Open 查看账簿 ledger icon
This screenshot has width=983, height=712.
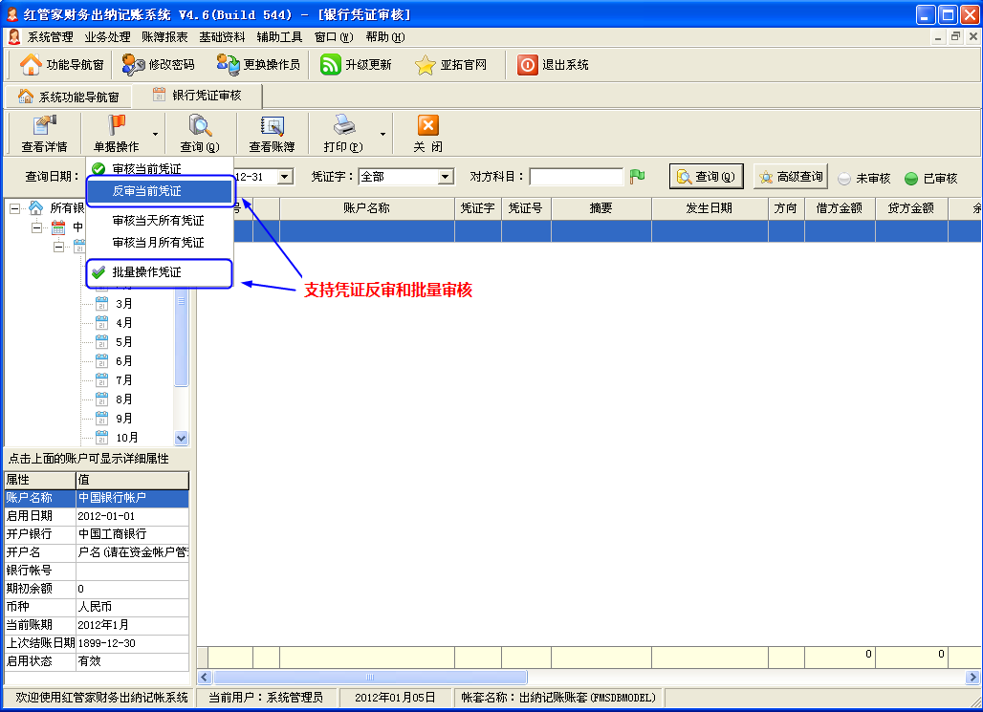point(272,126)
